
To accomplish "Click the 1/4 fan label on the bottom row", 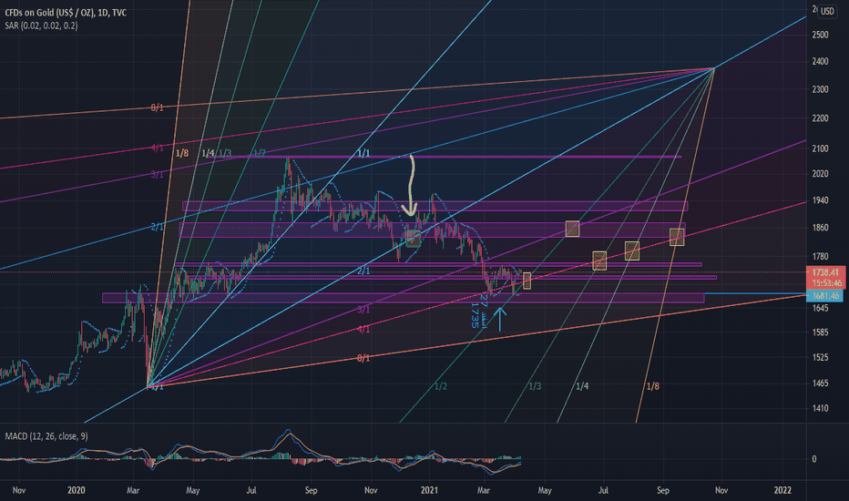I will pos(582,386).
